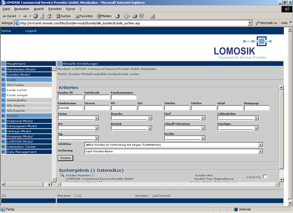This screenshot has width=293, height=213.
Task: Click the eMail input field
Action: pos(230,108)
